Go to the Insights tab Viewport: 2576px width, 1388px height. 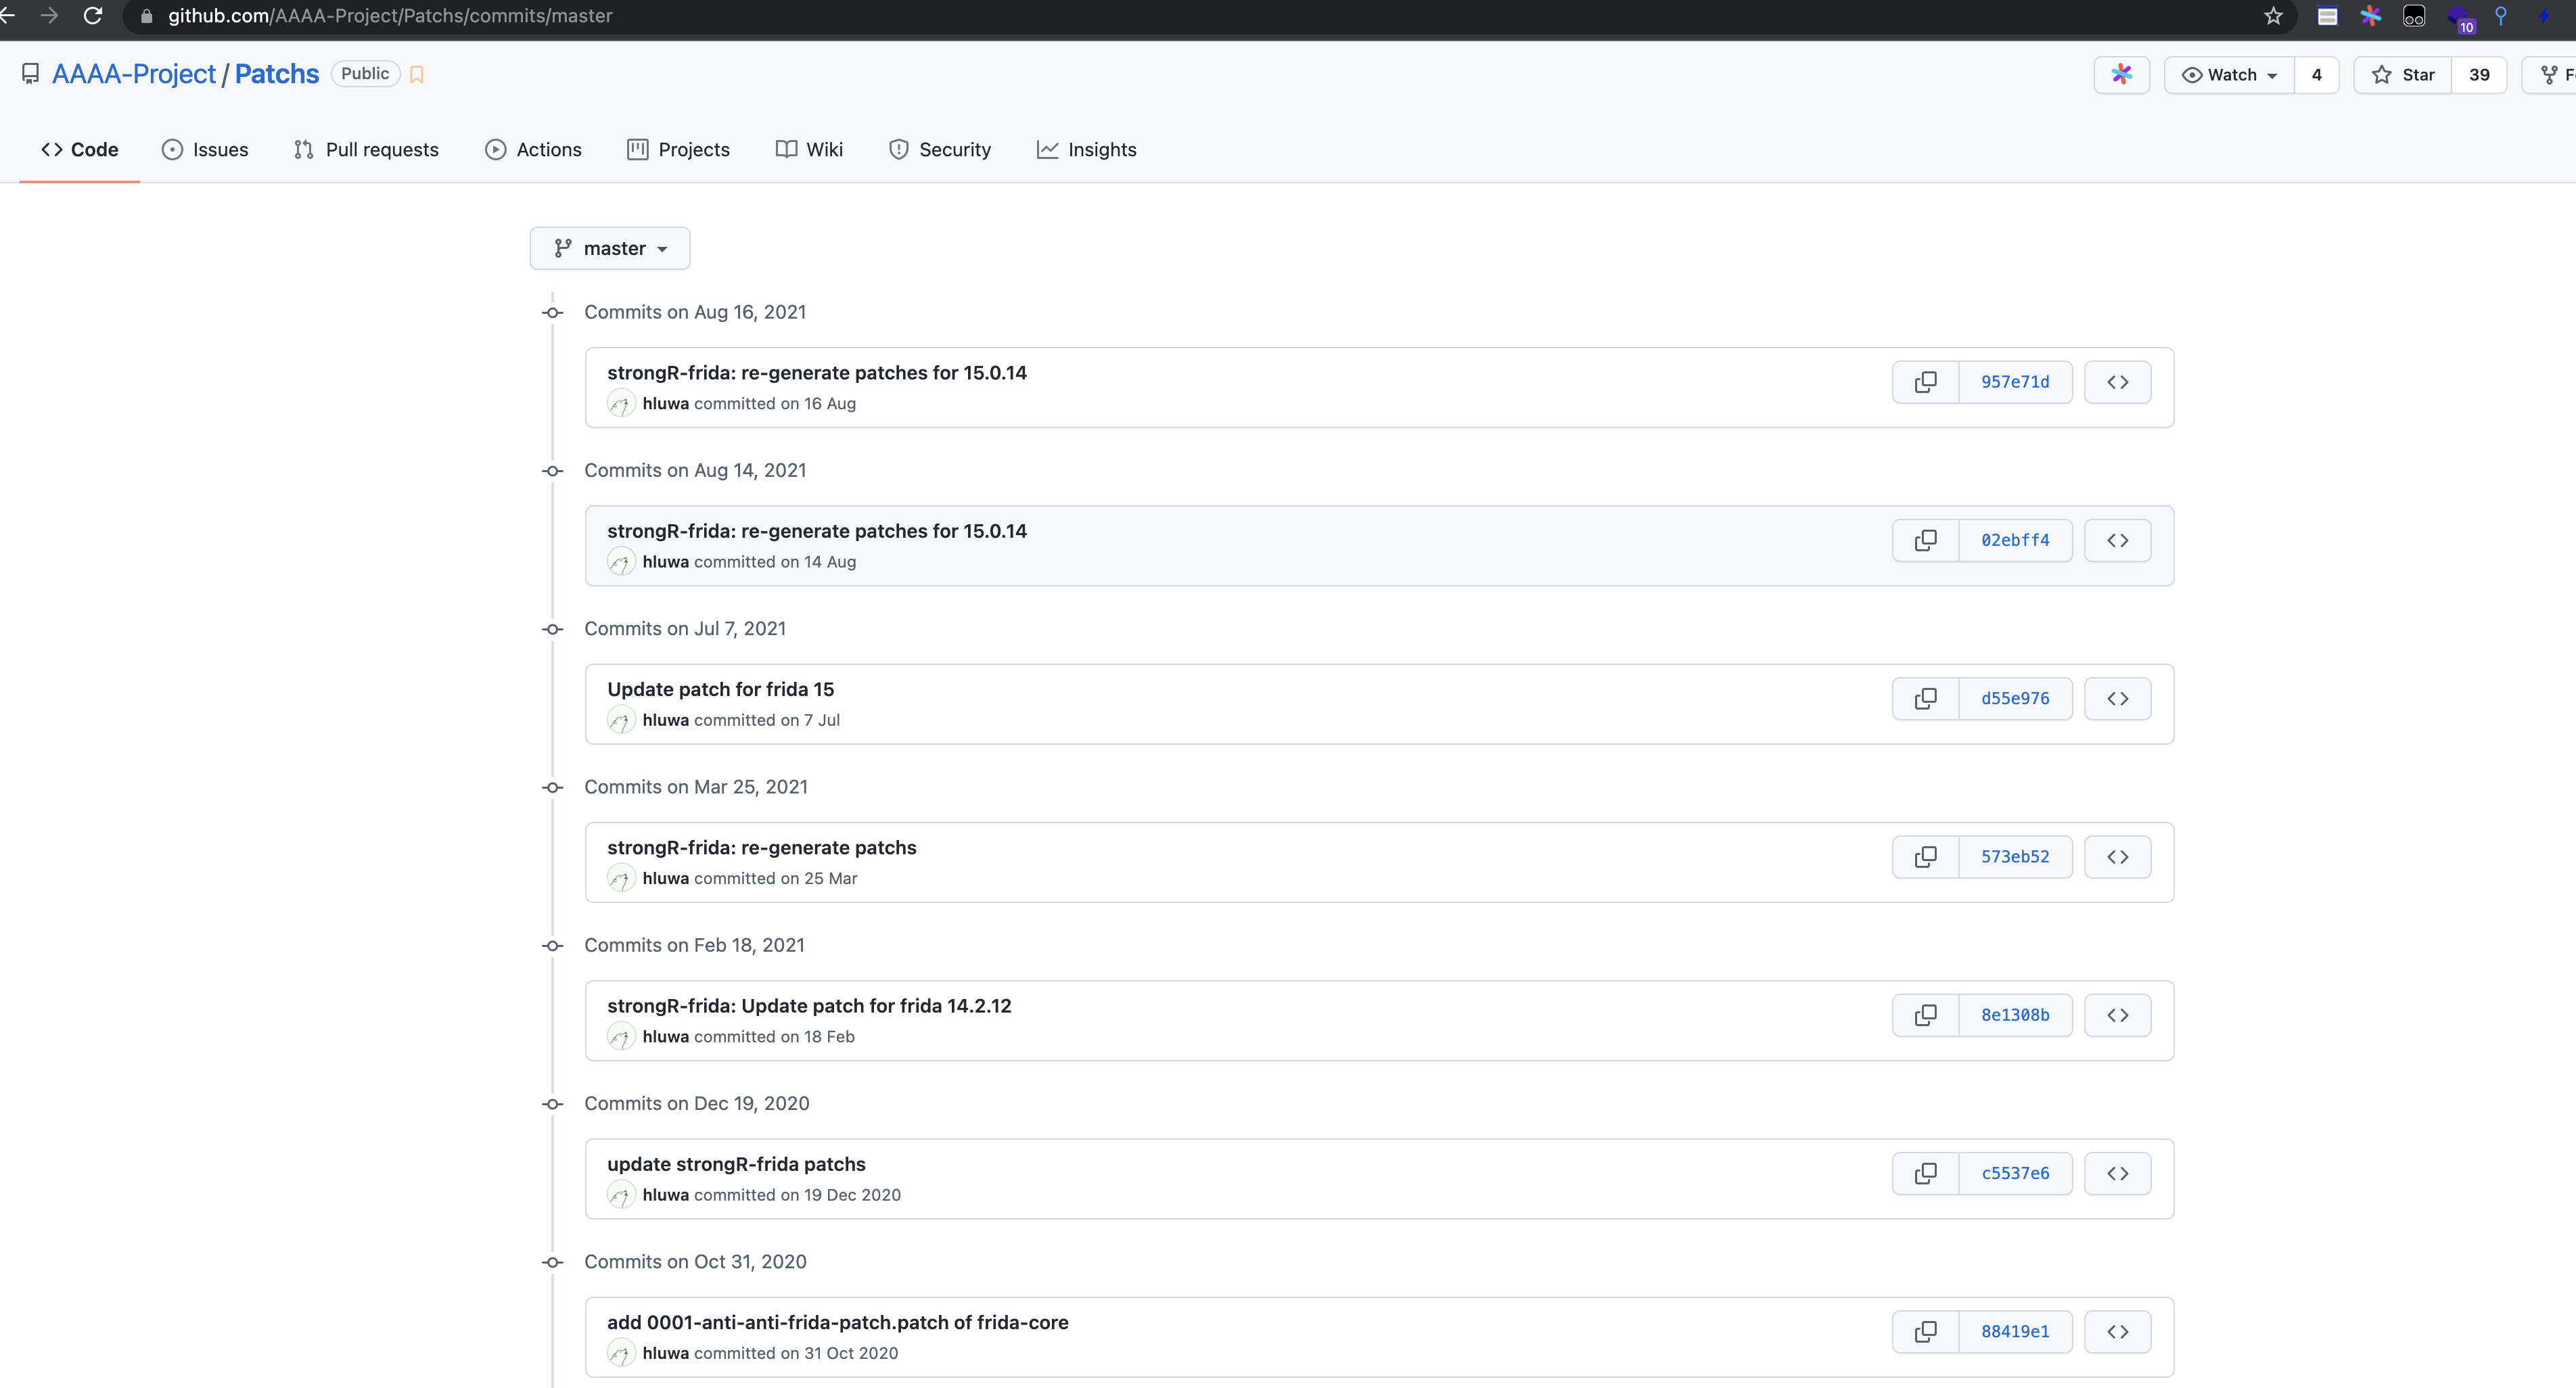(1087, 150)
